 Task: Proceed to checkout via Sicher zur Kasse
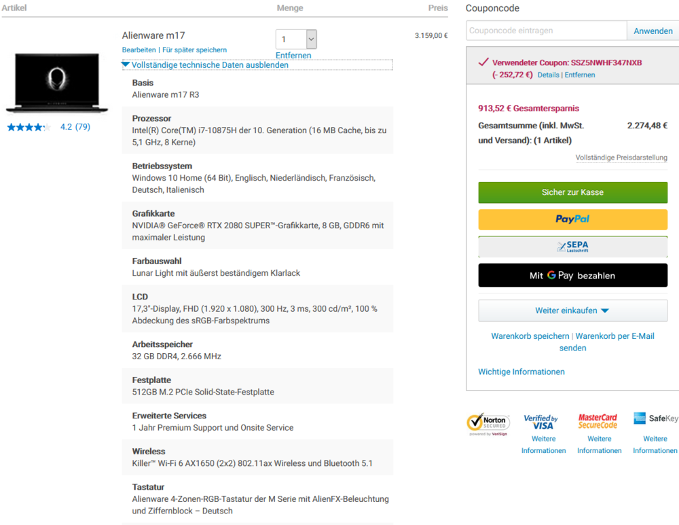572,192
